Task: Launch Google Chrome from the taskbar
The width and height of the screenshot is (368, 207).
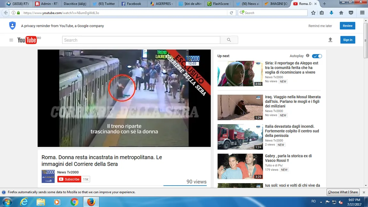Action: coord(74,202)
